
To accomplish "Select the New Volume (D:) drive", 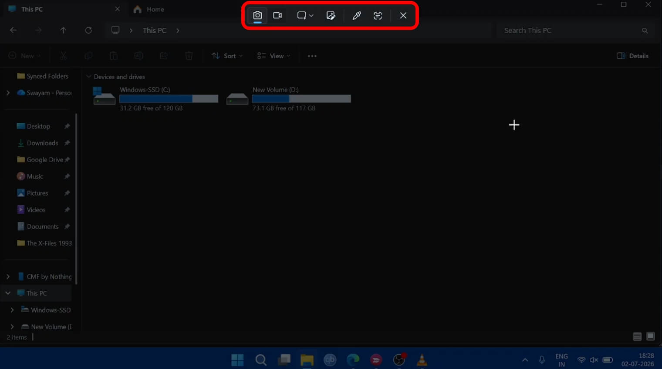I will coord(288,98).
